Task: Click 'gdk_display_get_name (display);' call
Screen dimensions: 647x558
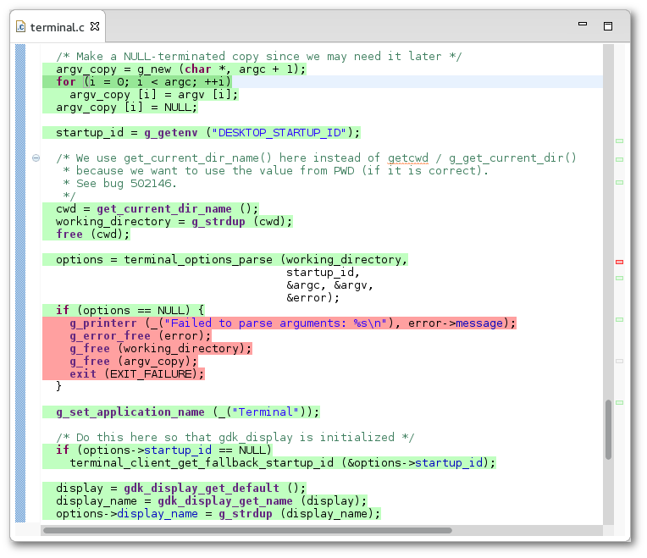Action: [x=262, y=500]
